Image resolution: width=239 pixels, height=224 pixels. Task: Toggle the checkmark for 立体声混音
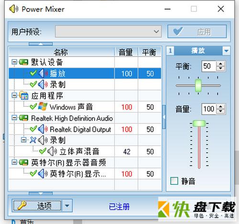[43, 151]
